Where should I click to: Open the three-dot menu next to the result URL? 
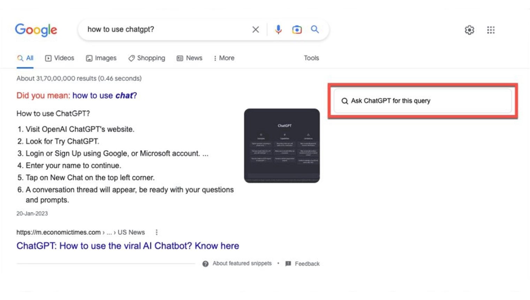(156, 232)
